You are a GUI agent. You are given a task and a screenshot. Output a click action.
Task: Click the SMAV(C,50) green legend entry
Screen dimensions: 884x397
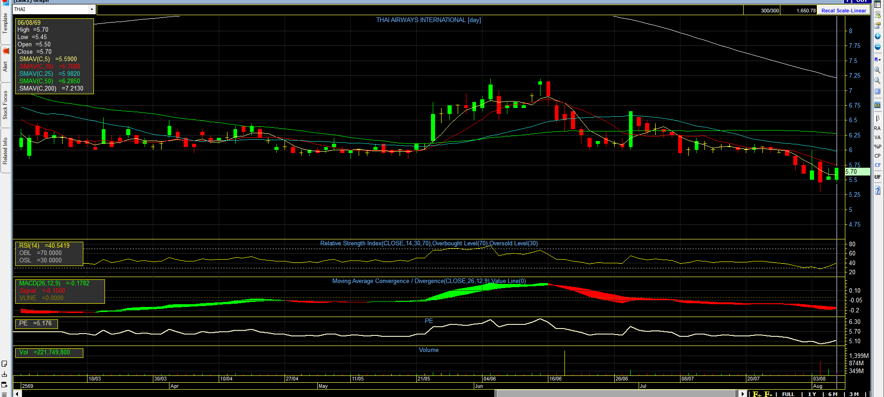(49, 81)
